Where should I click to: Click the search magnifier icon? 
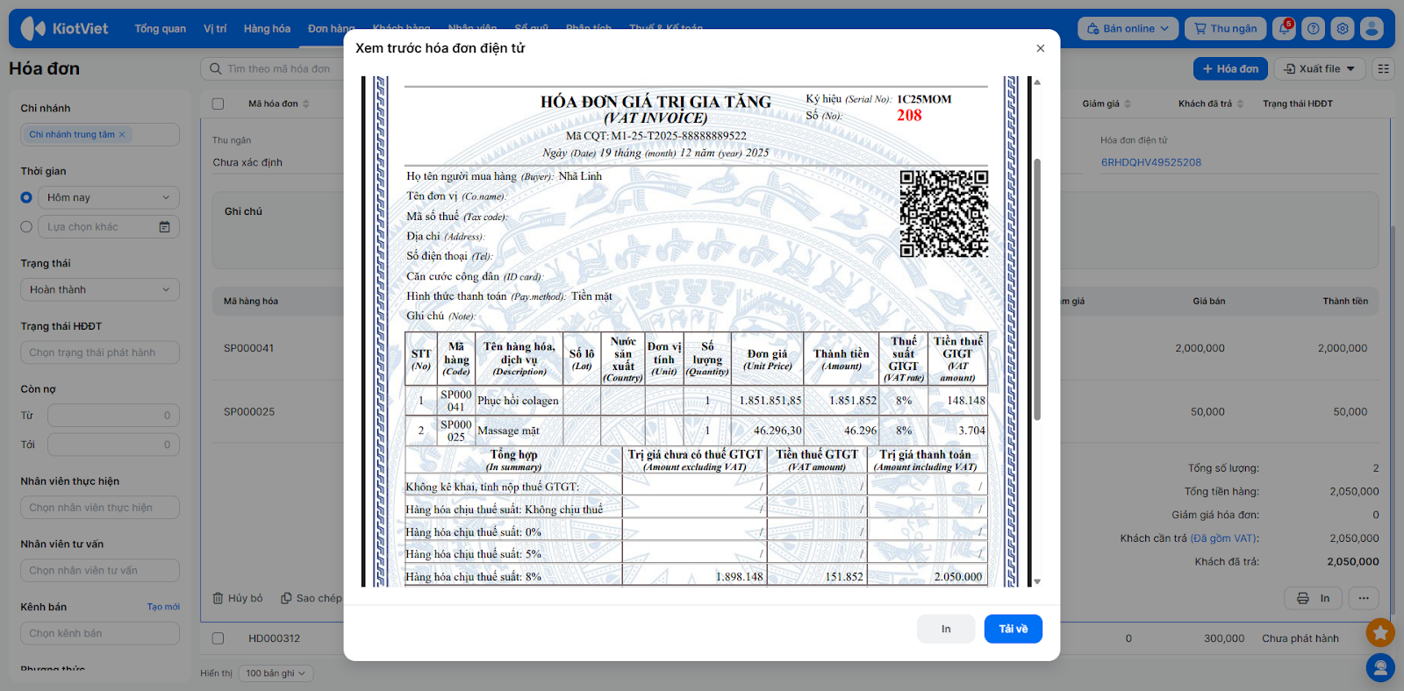216,68
